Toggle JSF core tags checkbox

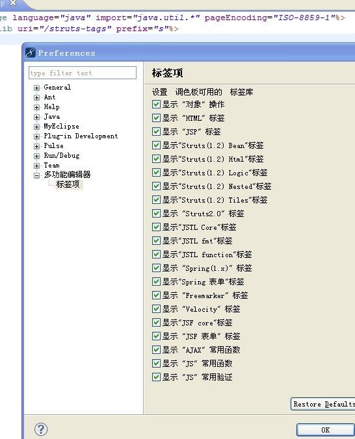(x=156, y=323)
